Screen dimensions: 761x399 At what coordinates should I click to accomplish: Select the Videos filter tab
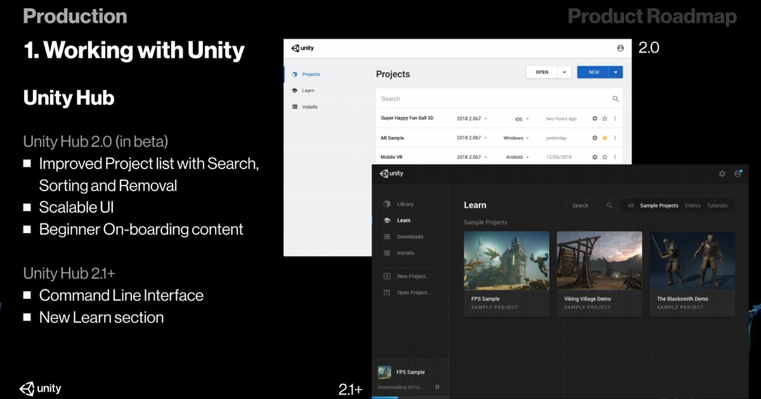point(693,205)
